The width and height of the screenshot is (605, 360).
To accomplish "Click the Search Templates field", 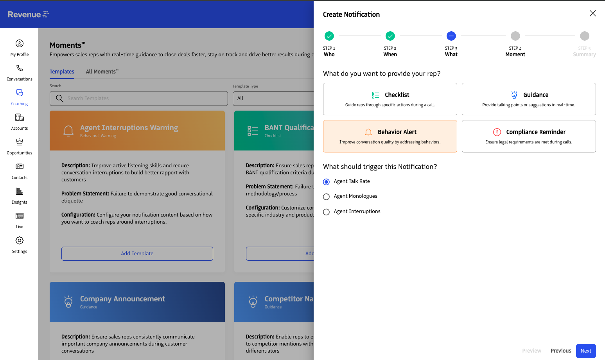I will click(139, 99).
